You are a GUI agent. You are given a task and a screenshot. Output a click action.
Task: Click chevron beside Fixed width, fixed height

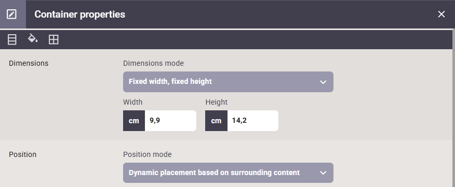(323, 82)
